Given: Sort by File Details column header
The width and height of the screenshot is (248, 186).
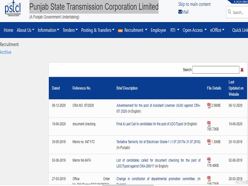Looking at the screenshot, I should pyautogui.click(x=214, y=88).
